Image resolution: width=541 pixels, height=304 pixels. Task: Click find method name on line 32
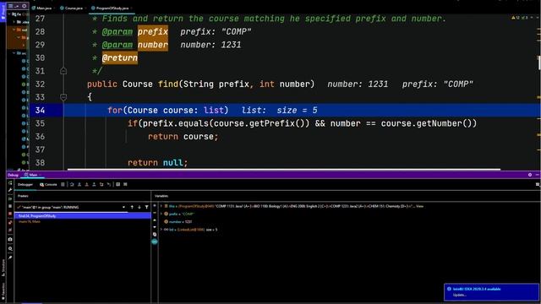coord(168,84)
